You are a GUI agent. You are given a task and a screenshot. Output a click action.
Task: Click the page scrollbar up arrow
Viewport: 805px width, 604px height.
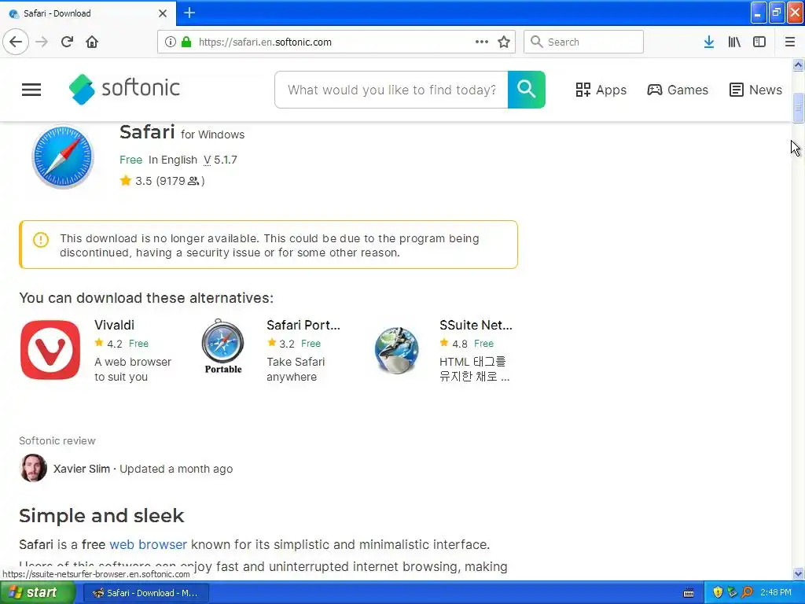click(x=798, y=65)
